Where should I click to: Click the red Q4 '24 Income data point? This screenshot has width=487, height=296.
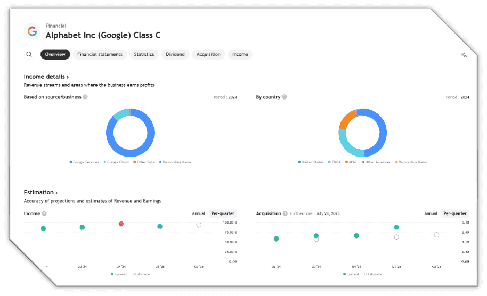(x=121, y=224)
